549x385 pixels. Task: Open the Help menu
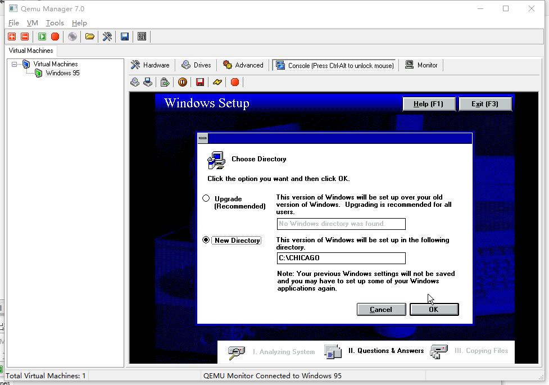79,23
